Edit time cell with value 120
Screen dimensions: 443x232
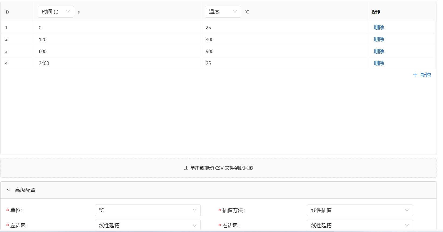tap(117, 39)
